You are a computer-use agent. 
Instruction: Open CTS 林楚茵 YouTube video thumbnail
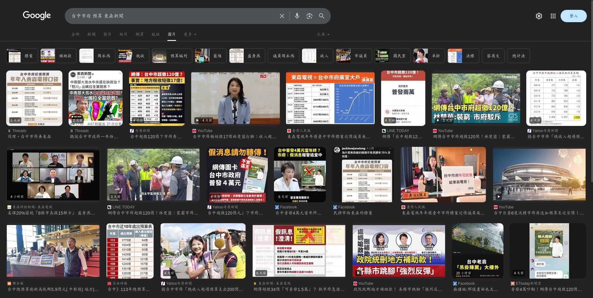coord(476,98)
